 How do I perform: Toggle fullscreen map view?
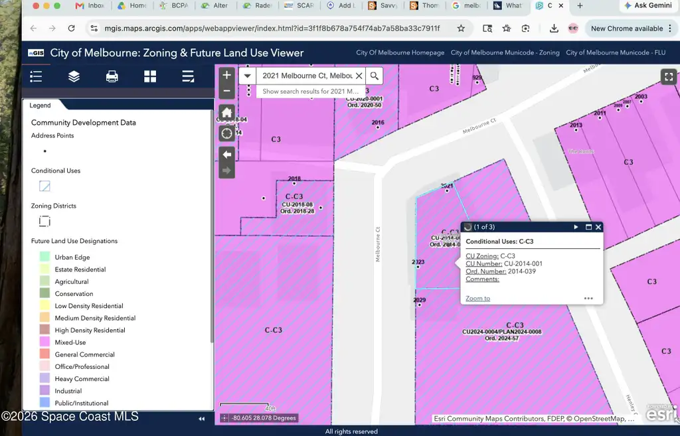pos(669,77)
